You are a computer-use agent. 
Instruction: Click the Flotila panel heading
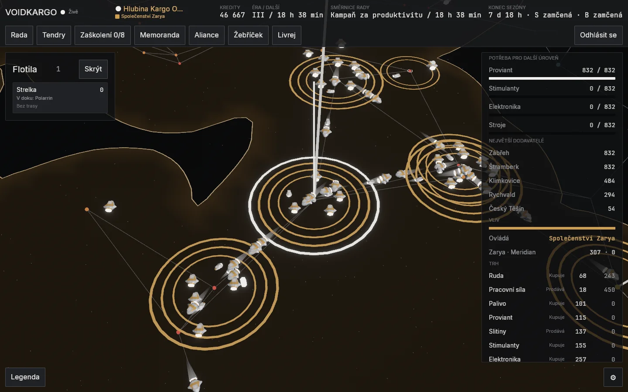25,69
